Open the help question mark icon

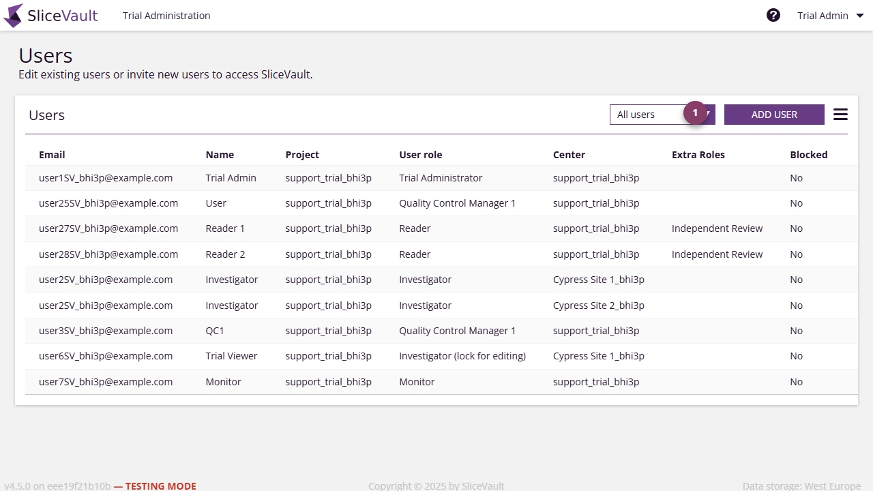[x=773, y=15]
